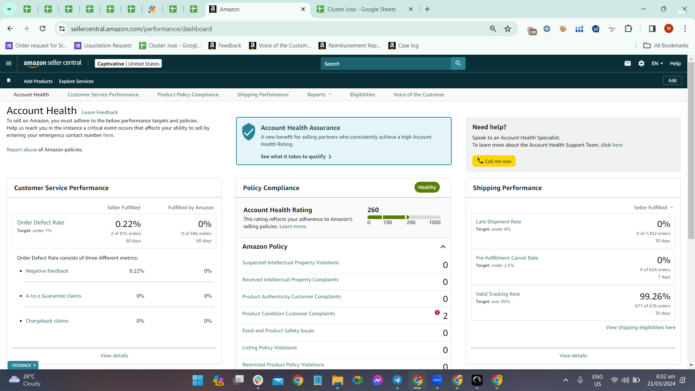Open the Chrome three-dot menu
This screenshot has width=695, height=391.
[685, 29]
